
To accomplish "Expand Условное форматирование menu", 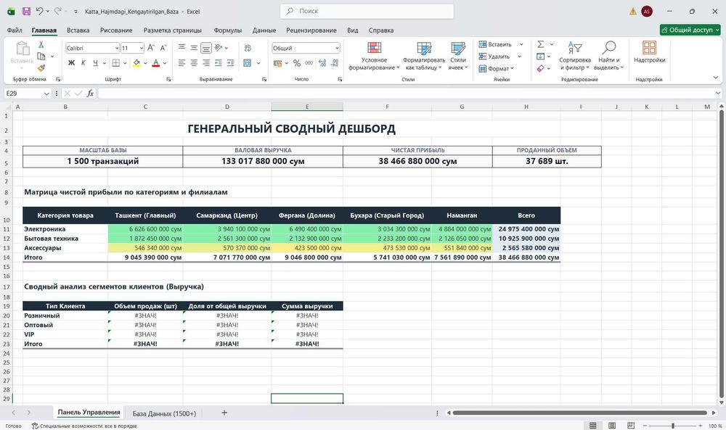I will [374, 56].
